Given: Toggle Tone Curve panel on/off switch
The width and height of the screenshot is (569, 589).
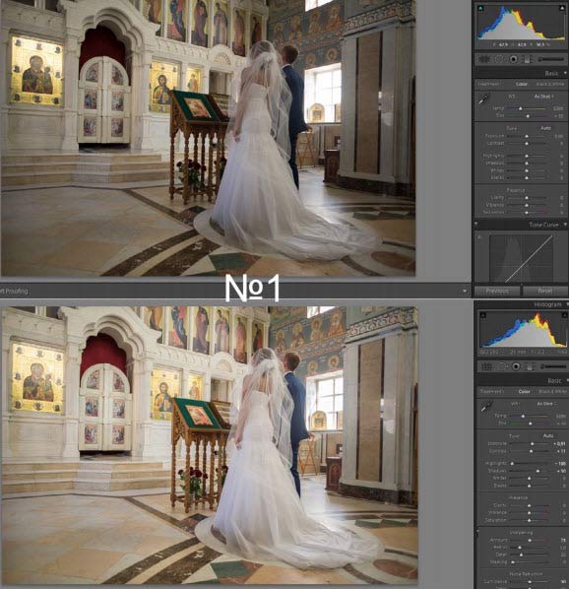Looking at the screenshot, I should pos(475,225).
